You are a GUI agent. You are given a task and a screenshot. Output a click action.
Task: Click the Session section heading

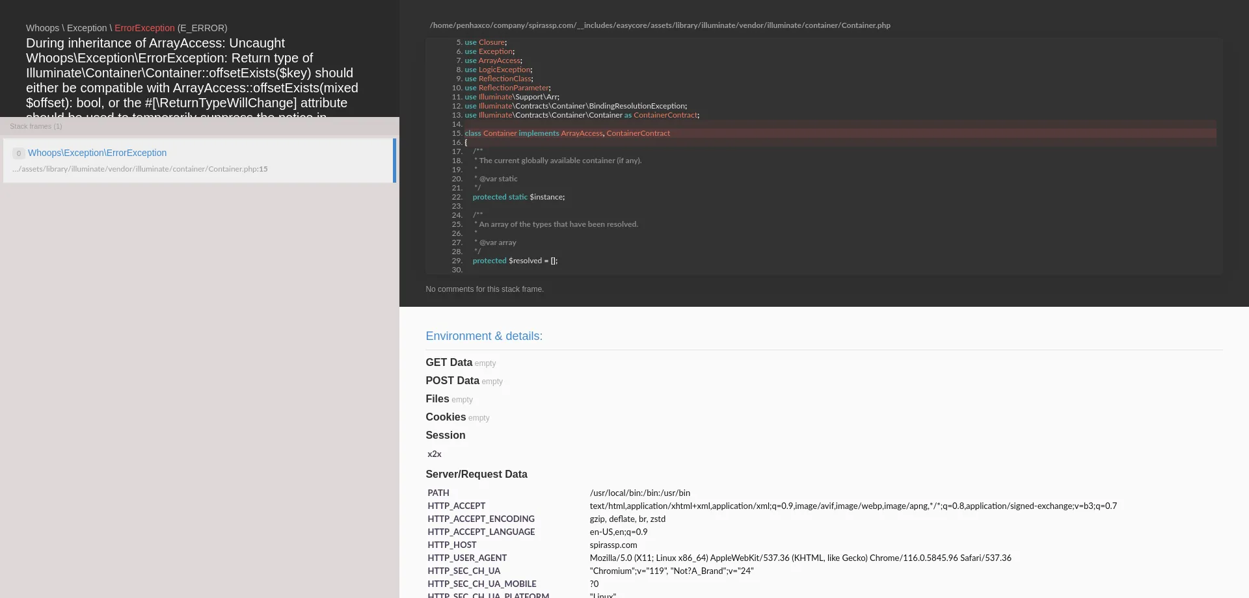(446, 435)
